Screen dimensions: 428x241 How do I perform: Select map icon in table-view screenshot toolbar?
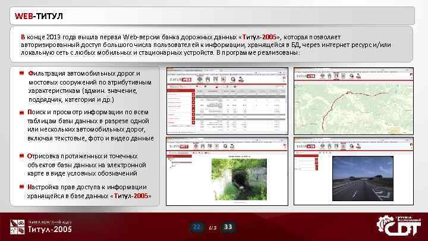(x=216, y=79)
